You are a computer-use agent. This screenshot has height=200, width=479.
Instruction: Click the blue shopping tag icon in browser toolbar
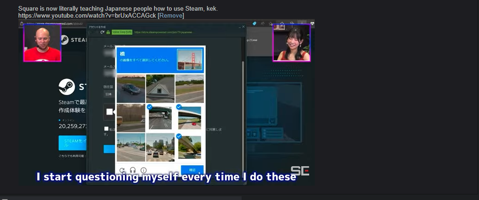(x=254, y=24)
